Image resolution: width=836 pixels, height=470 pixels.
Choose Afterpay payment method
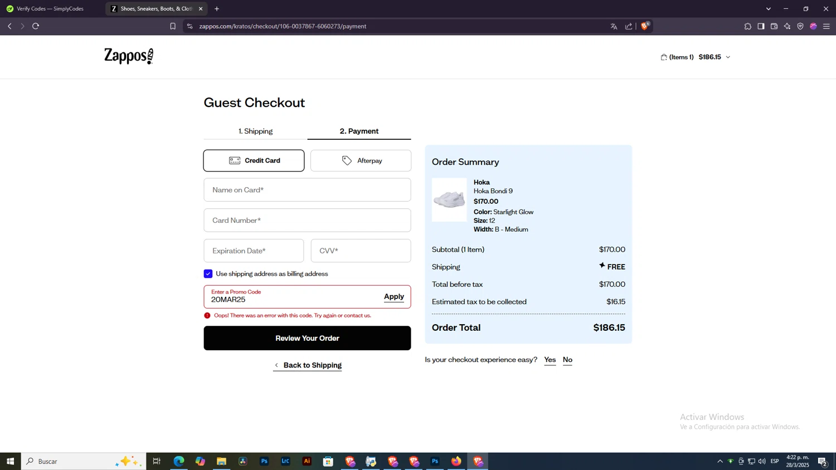tap(361, 160)
